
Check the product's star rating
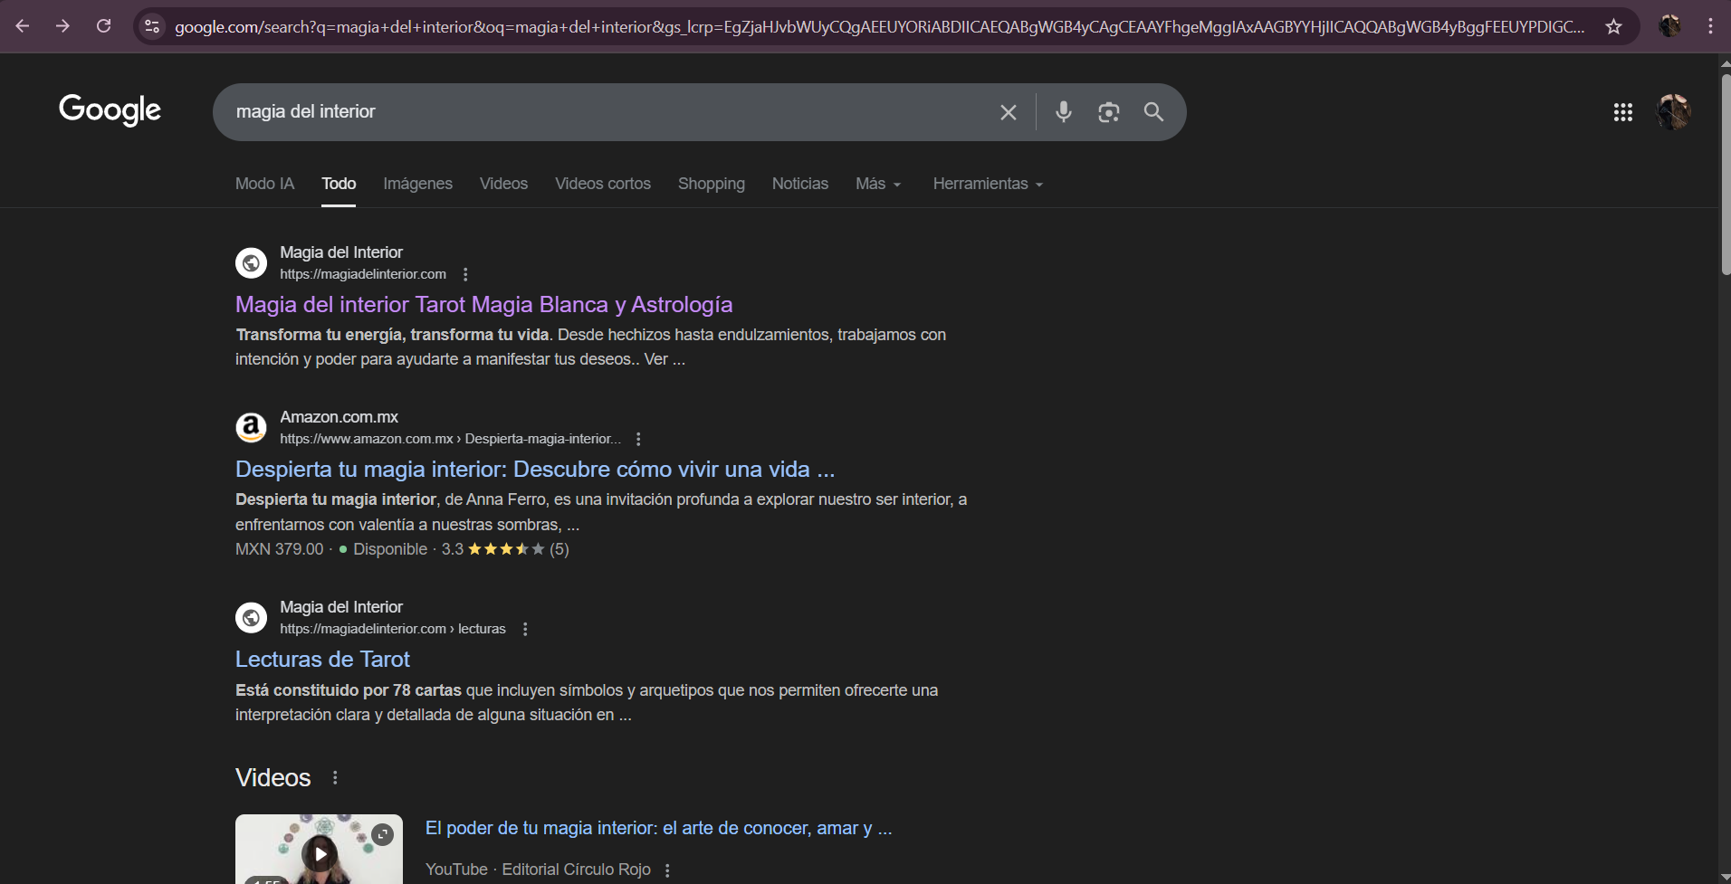click(x=504, y=548)
